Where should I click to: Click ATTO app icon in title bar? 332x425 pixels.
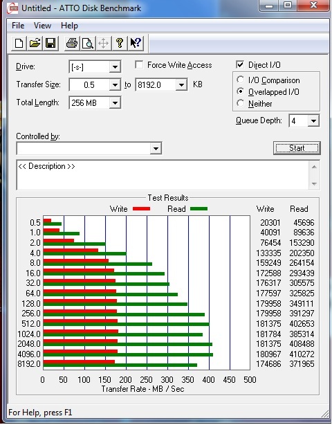(12, 8)
